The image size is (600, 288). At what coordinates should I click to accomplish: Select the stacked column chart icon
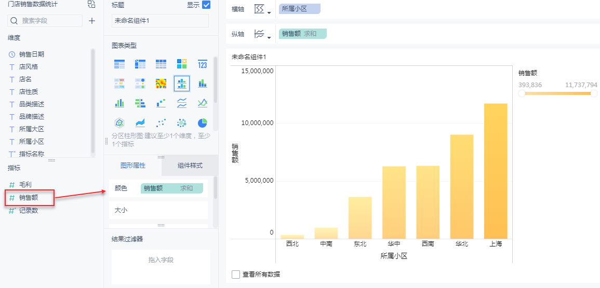[203, 84]
